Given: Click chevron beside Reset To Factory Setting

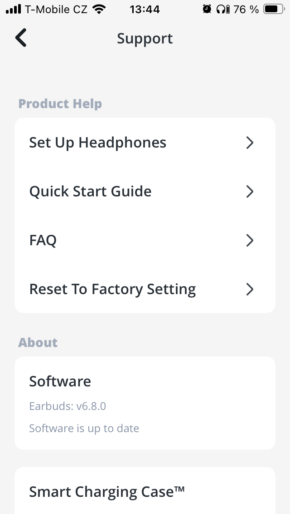Looking at the screenshot, I should click(249, 290).
